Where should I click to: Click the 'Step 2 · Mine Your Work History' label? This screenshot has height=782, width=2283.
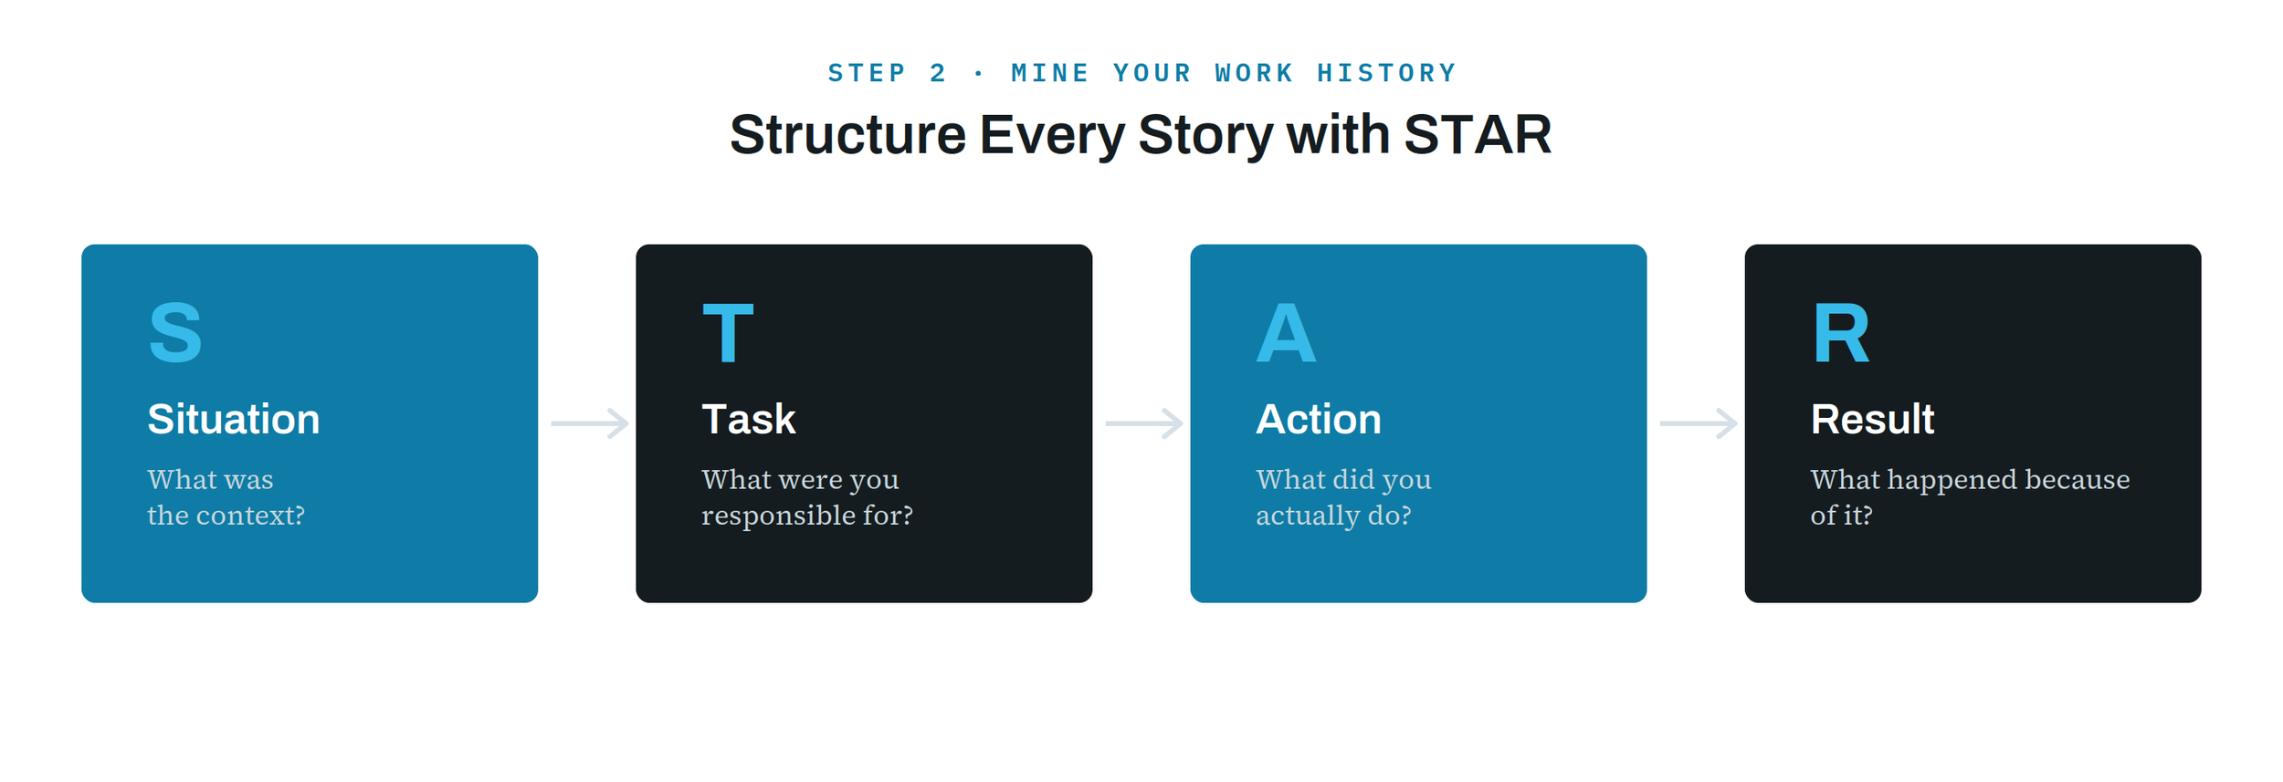pyautogui.click(x=1141, y=73)
